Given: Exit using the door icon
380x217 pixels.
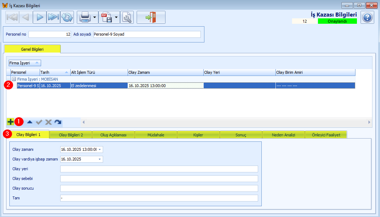Looking at the screenshot, I should [151, 17].
